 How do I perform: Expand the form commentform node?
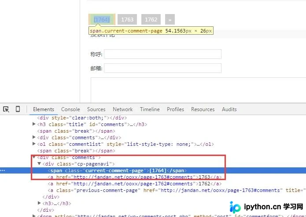click(34, 216)
